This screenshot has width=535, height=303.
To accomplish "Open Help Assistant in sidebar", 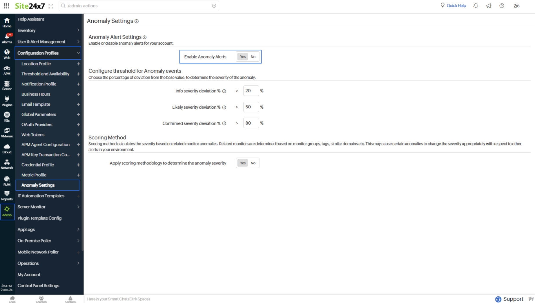I will 31,19.
